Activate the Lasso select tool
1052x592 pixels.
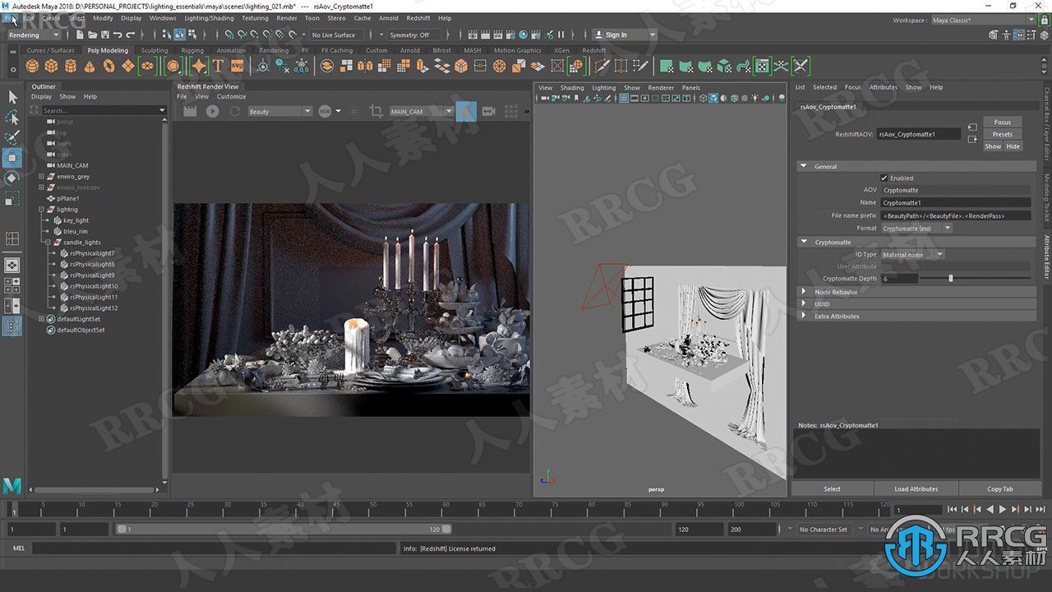[12, 118]
